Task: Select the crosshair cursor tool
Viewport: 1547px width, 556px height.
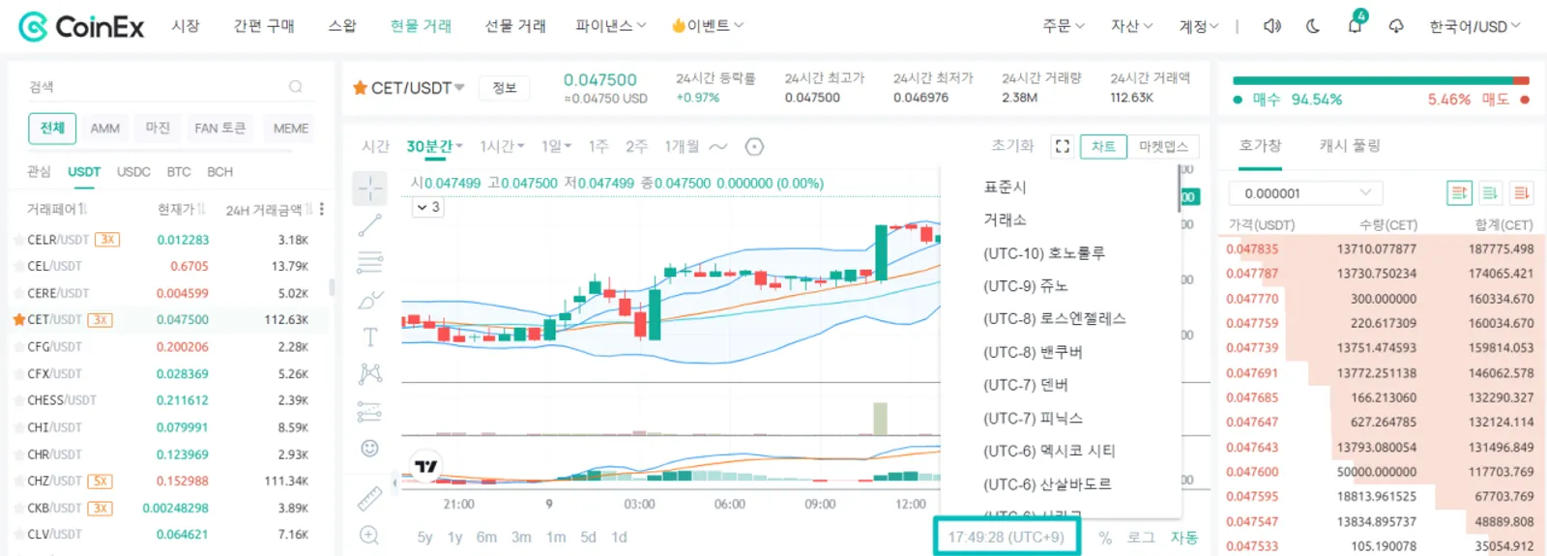Action: [x=369, y=189]
